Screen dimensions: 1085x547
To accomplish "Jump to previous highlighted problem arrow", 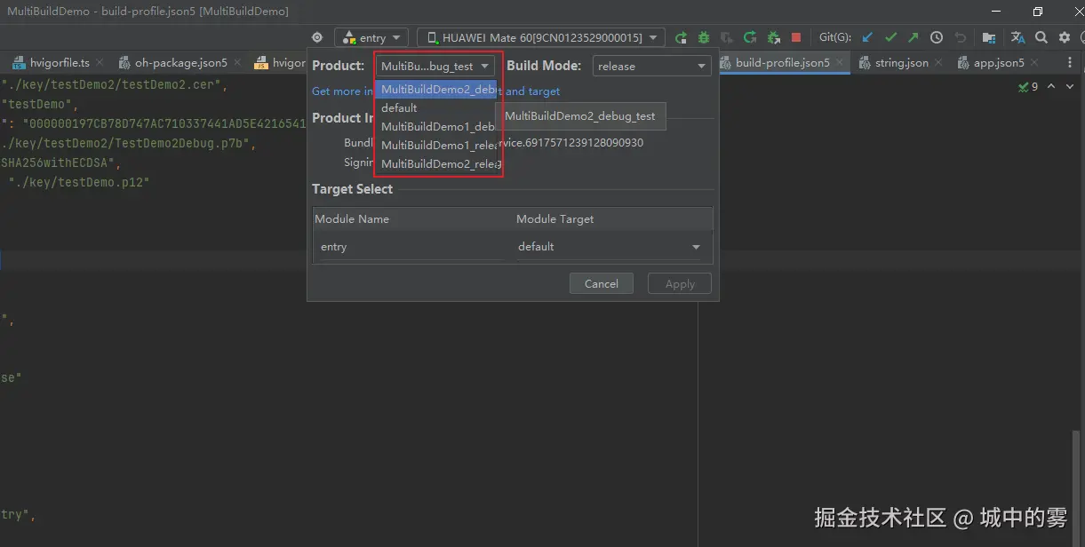I will pyautogui.click(x=1052, y=87).
